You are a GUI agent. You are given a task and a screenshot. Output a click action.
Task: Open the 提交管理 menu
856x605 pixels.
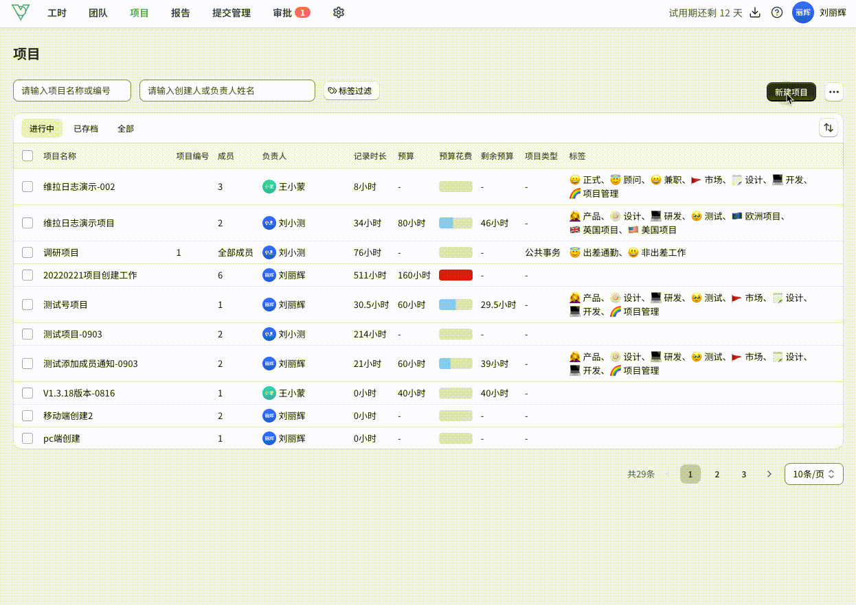232,12
